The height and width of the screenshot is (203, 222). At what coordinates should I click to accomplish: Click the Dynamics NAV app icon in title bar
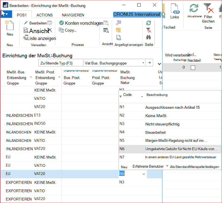click(x=6, y=5)
